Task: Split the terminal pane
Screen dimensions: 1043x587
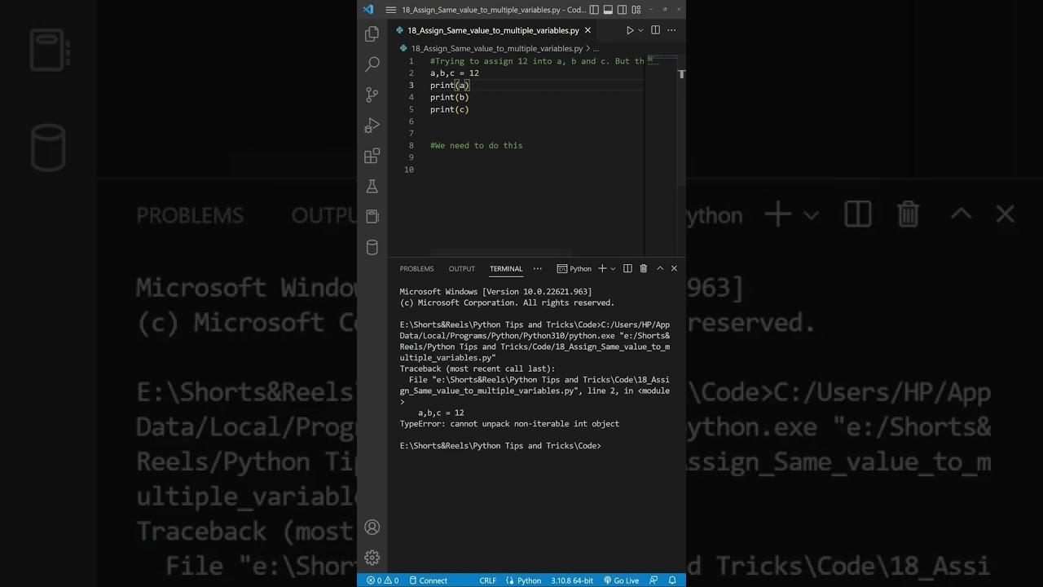Action: click(627, 268)
